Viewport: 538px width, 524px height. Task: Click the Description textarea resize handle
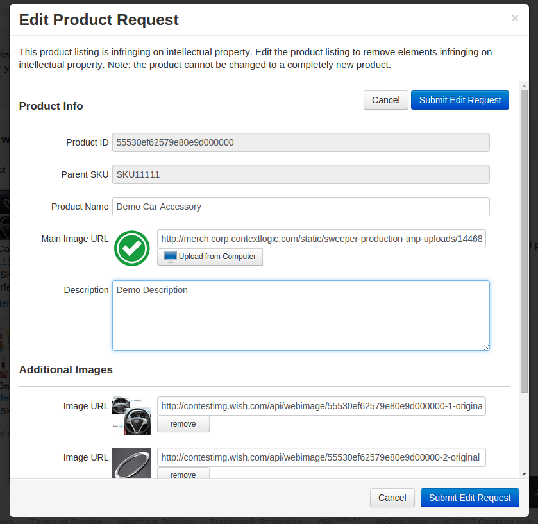(x=486, y=347)
